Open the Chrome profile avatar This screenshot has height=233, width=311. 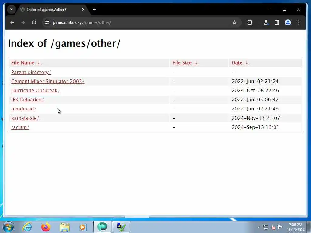pos(288,22)
